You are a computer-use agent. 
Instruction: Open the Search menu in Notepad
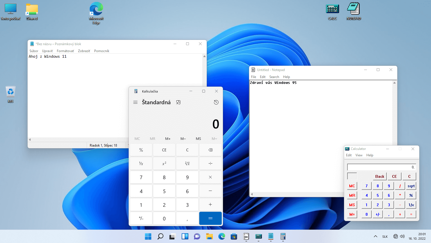click(274, 77)
